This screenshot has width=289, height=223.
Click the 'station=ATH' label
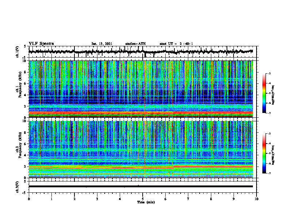point(135,44)
